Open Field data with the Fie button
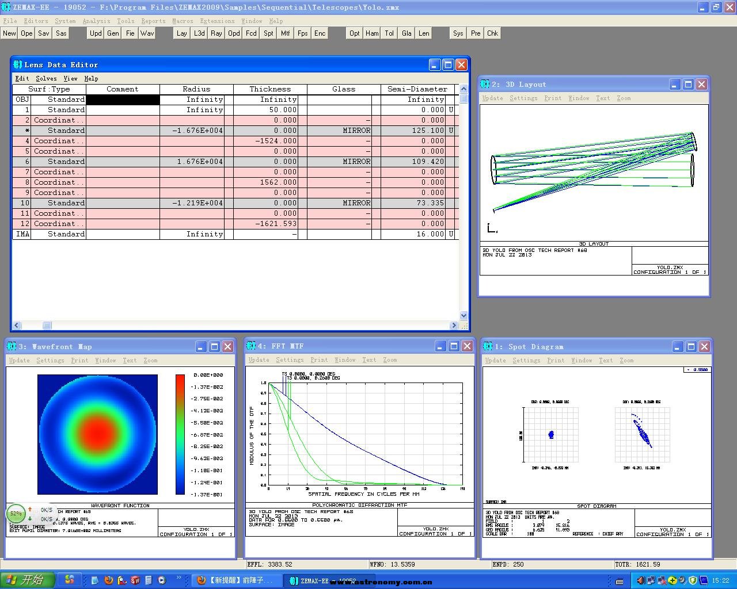 [130, 33]
